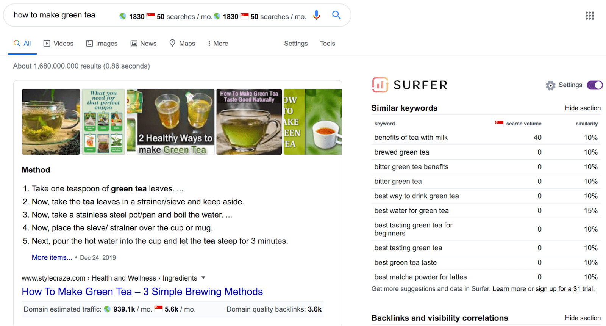This screenshot has height=326, width=606.
Task: Click the green tea glass cup thumbnail
Action: (51, 122)
